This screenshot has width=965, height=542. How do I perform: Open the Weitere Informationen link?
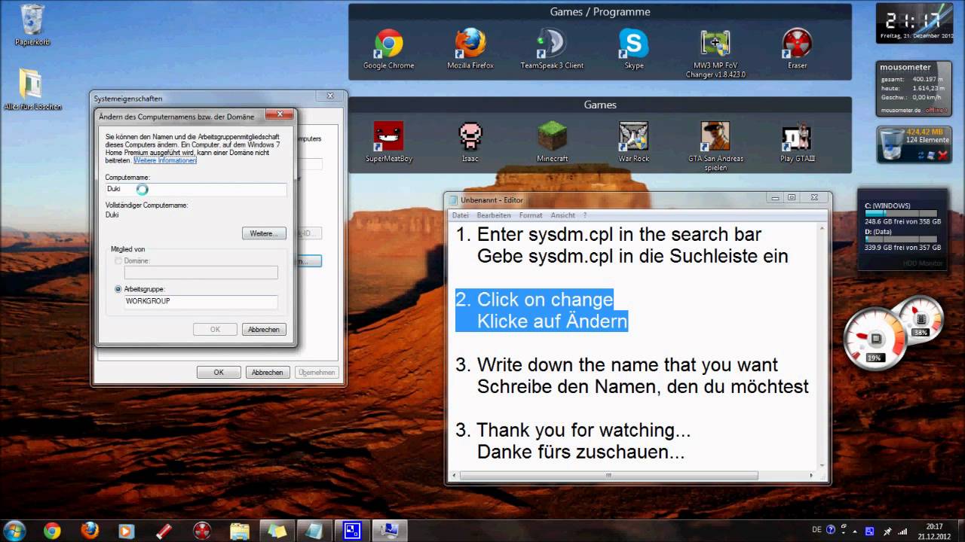165,160
